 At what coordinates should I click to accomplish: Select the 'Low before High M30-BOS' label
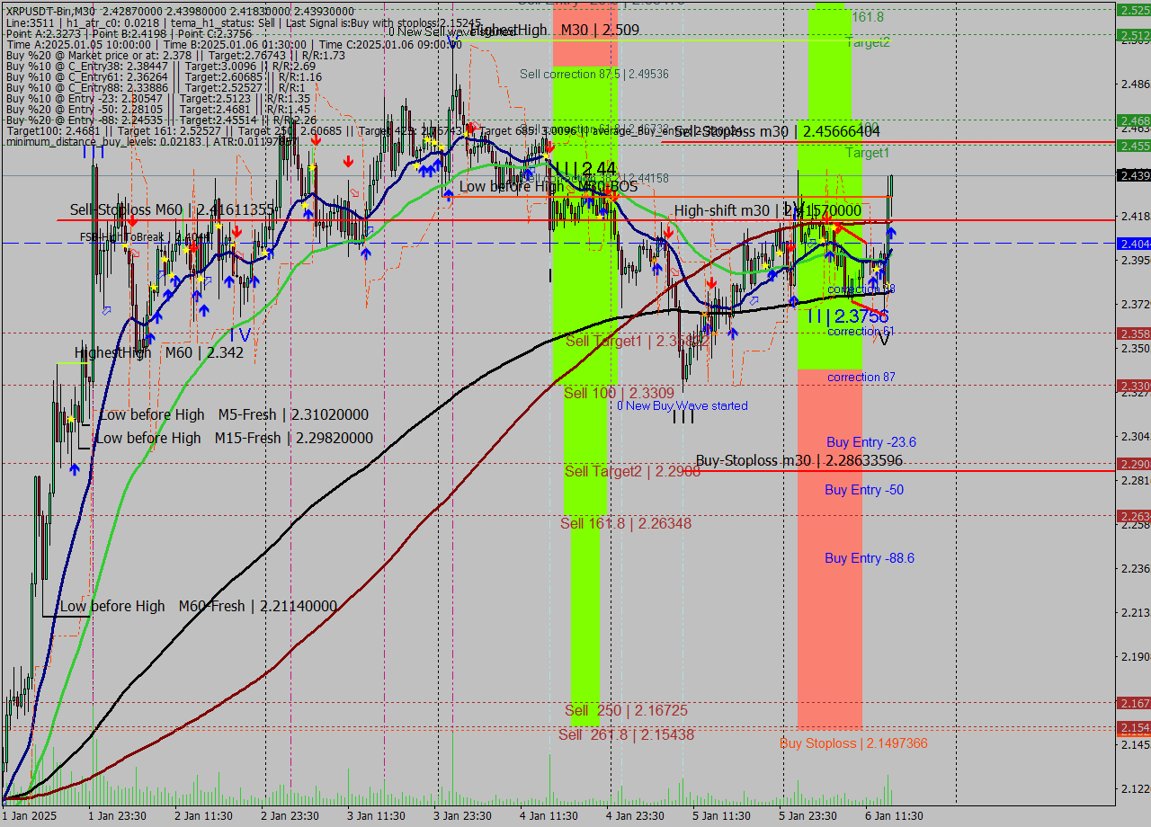[x=549, y=186]
